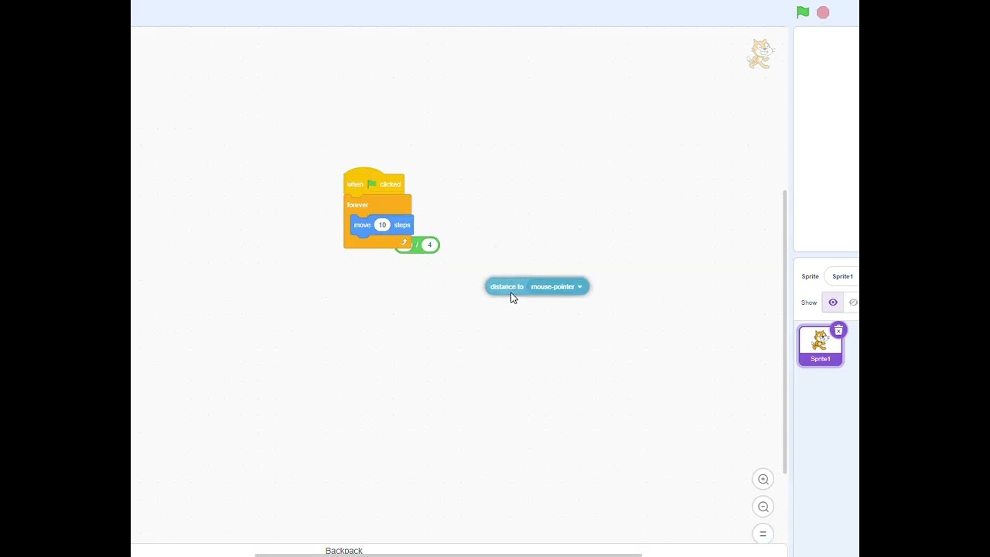Zoom out of the workspace
The height and width of the screenshot is (557, 990).
pos(763,507)
